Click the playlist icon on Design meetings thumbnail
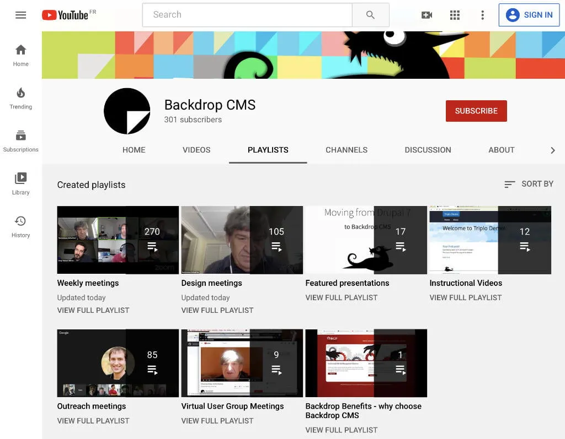 click(x=276, y=247)
